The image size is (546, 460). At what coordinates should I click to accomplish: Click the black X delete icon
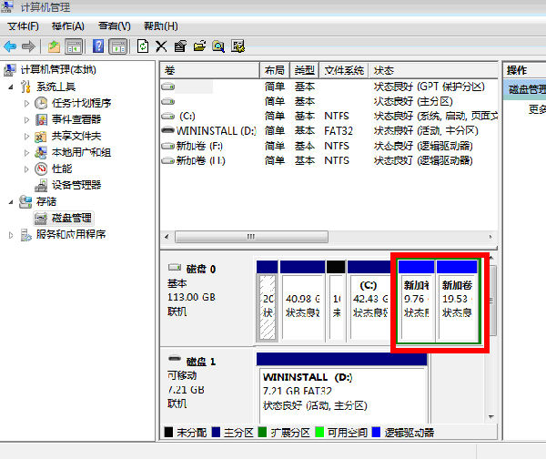click(161, 46)
